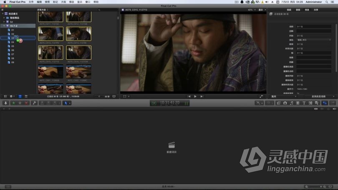Select keyword collection 01
The image size is (338, 190).
pos(13,30)
